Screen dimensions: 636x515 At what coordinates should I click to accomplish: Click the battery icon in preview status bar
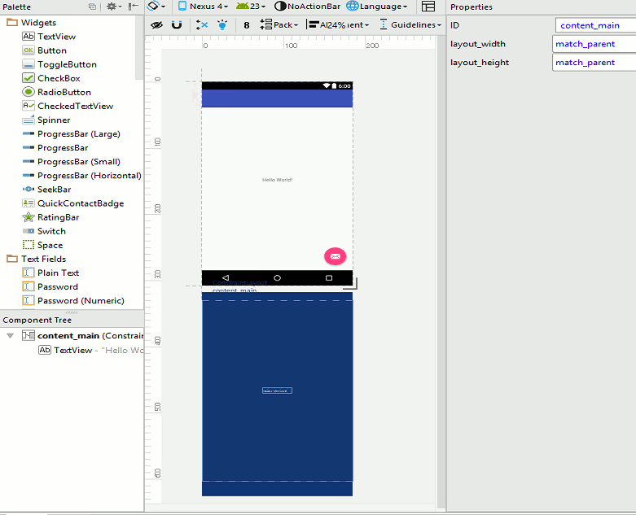334,86
